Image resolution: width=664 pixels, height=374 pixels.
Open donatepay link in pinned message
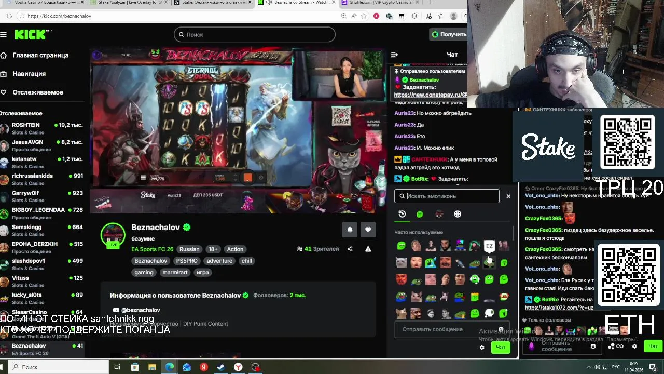coord(431,95)
